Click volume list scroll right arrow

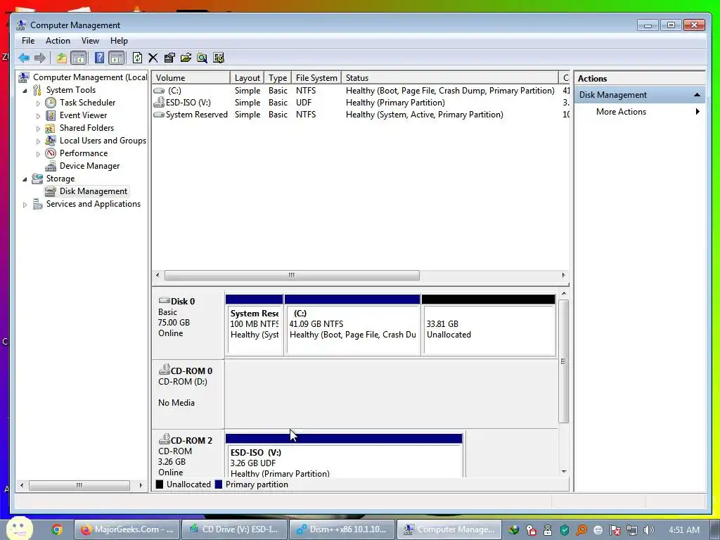(x=563, y=275)
